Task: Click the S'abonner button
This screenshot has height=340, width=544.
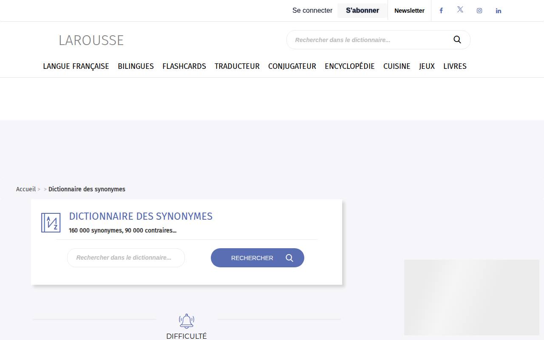Action: 363,11
